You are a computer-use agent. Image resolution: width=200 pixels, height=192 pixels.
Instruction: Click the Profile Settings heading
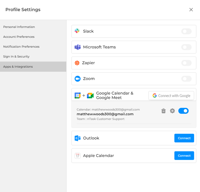(23, 10)
